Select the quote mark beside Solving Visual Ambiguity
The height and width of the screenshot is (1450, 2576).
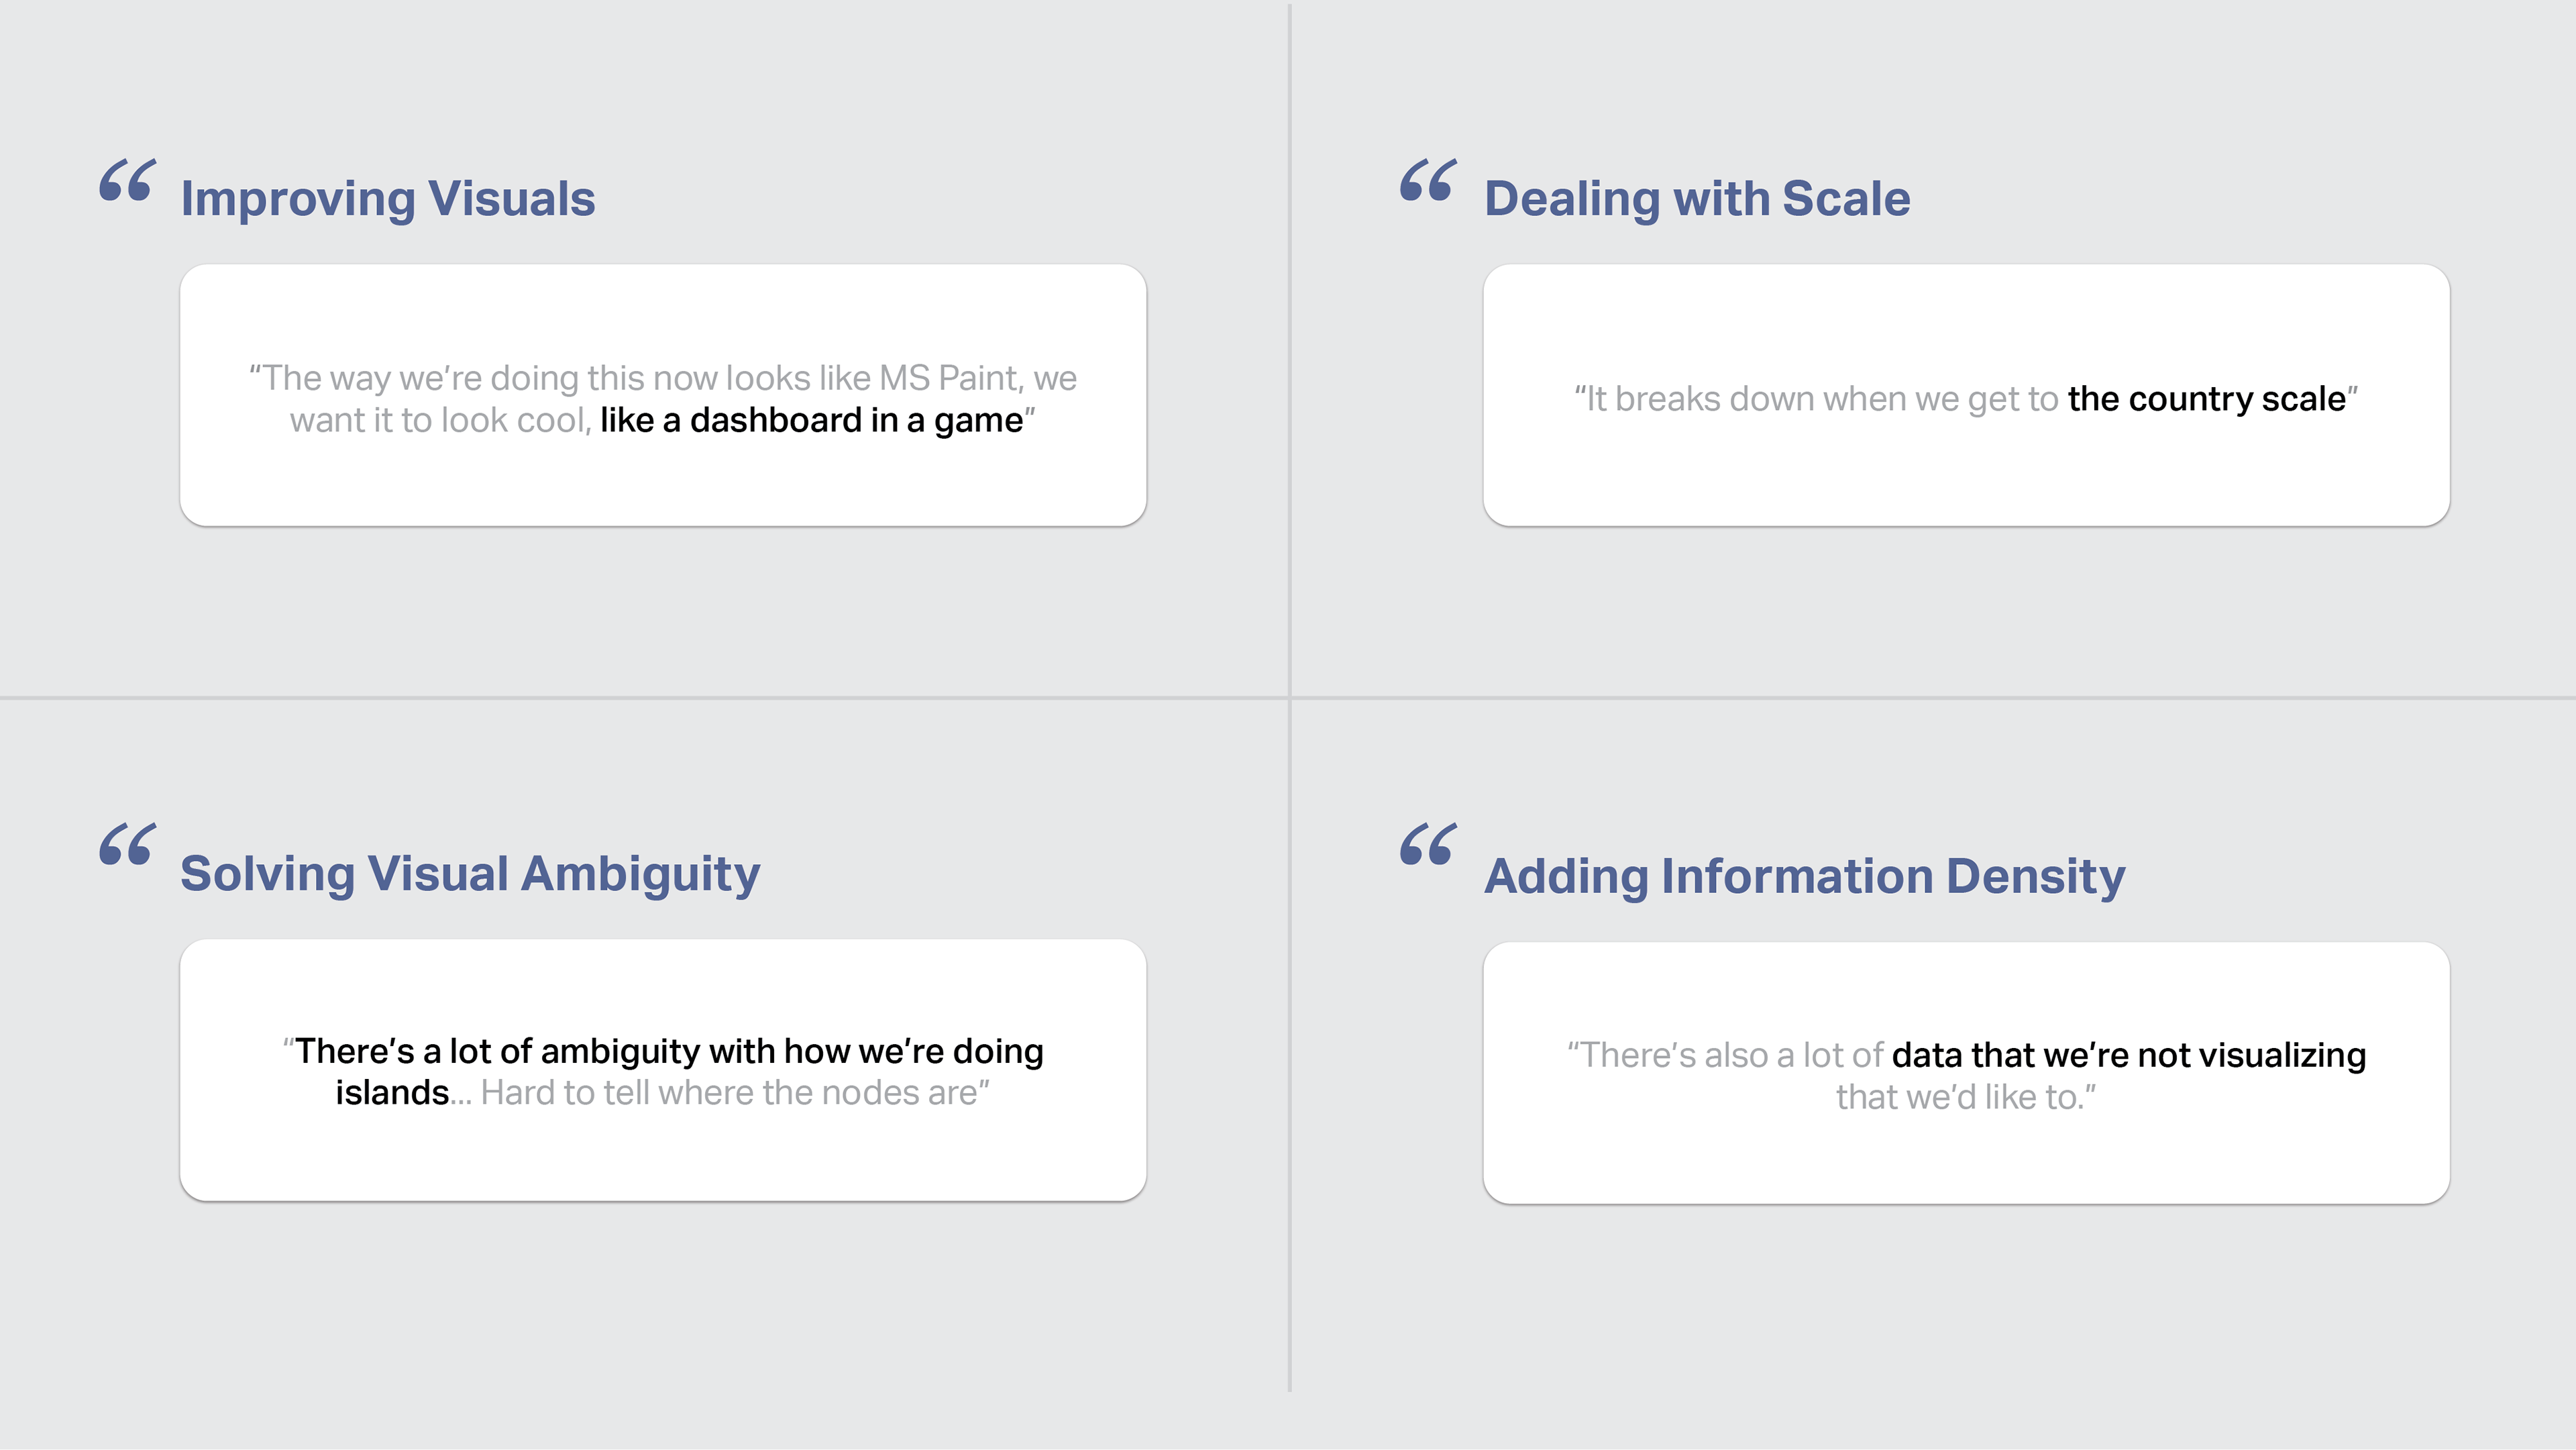[127, 845]
